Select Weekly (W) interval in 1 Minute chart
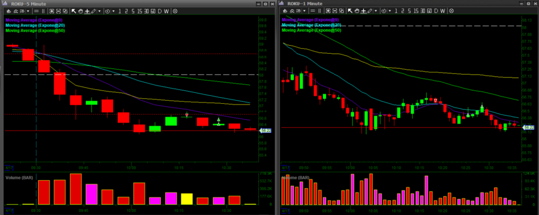 (x=443, y=11)
